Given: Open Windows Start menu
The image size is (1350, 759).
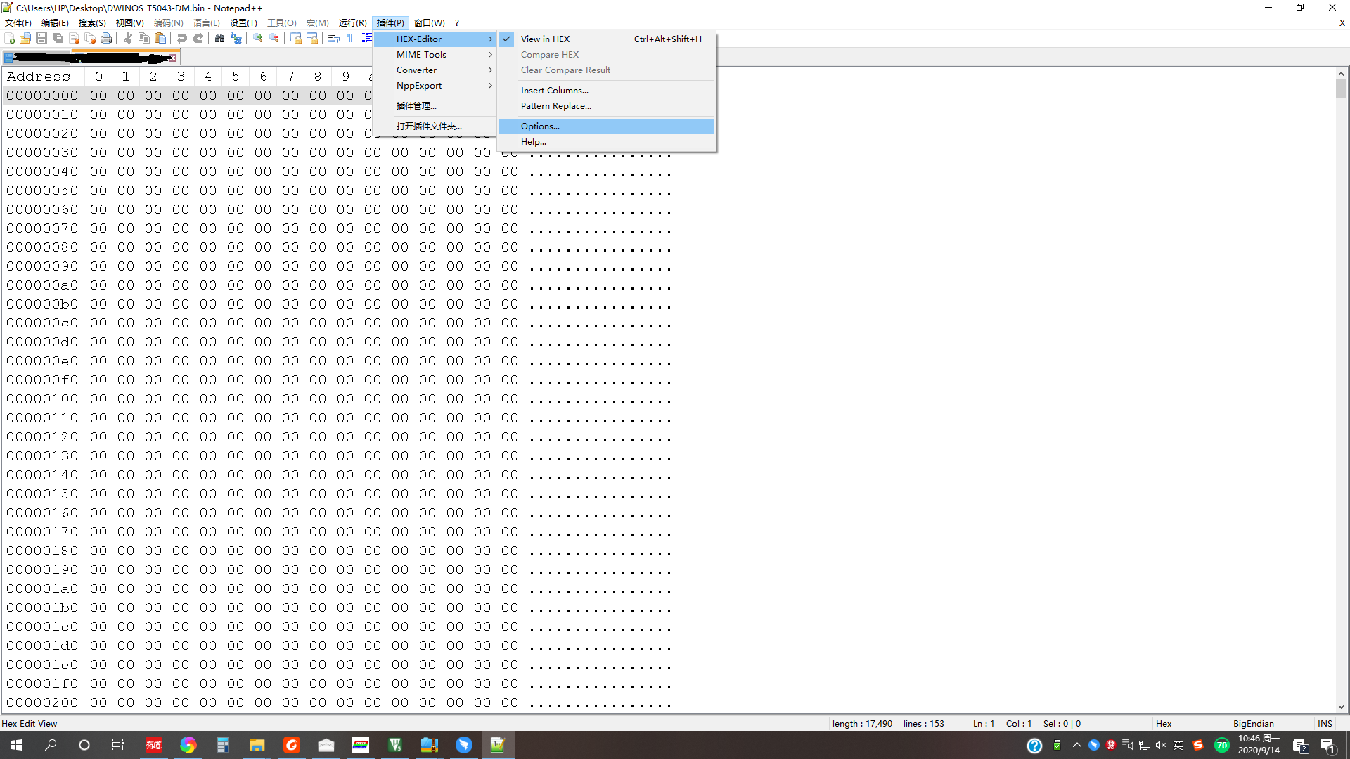Looking at the screenshot, I should coord(17,745).
